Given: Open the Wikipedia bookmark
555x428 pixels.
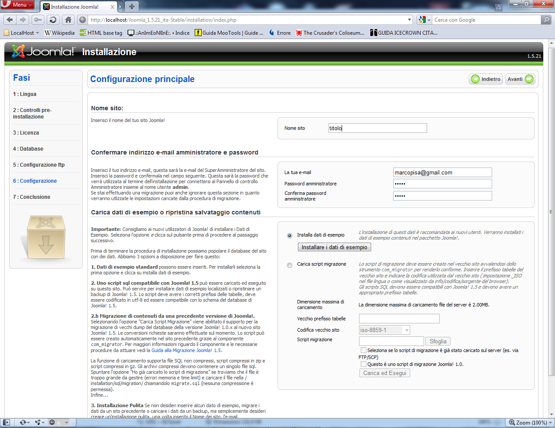Looking at the screenshot, I should (x=59, y=33).
